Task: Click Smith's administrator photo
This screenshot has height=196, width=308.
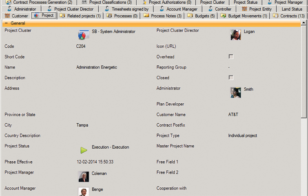Action: 235,92
